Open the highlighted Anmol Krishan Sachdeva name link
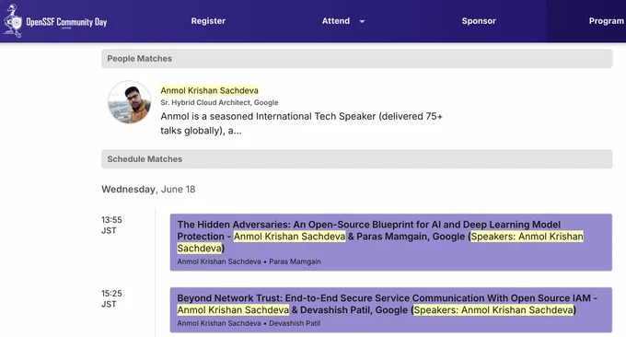This screenshot has height=337, width=626. [209, 90]
